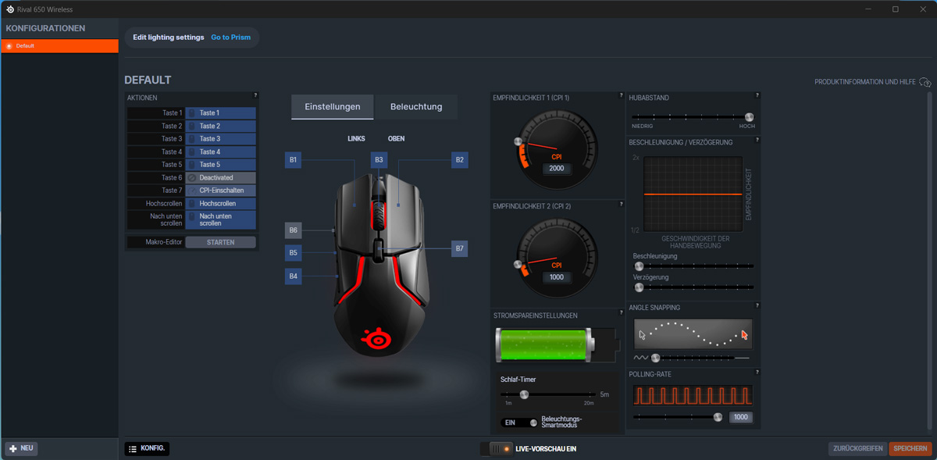The height and width of the screenshot is (460, 937).
Task: Open Hochscrollen action assignment
Action: point(221,203)
